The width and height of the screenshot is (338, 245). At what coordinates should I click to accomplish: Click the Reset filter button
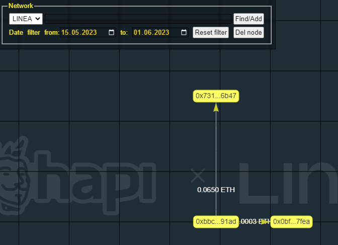(x=211, y=32)
